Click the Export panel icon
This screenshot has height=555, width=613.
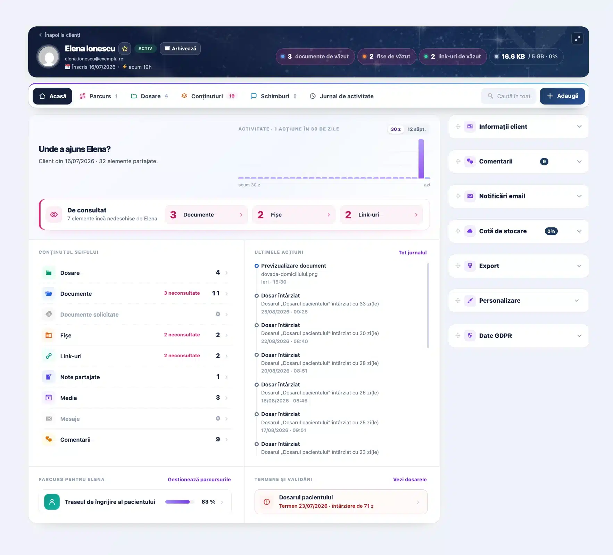point(470,266)
